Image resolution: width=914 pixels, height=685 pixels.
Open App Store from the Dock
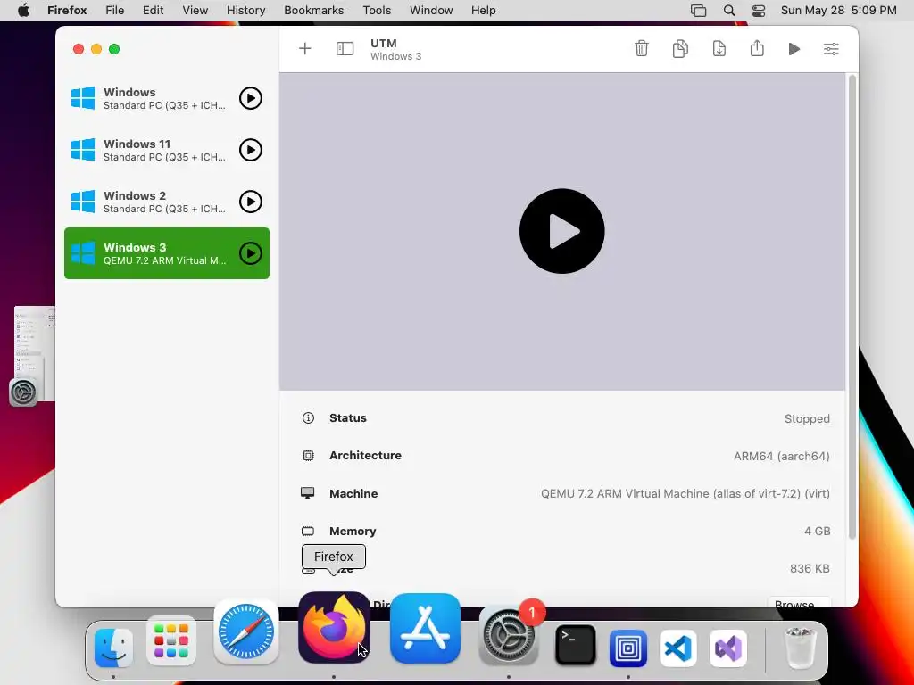click(x=425, y=628)
